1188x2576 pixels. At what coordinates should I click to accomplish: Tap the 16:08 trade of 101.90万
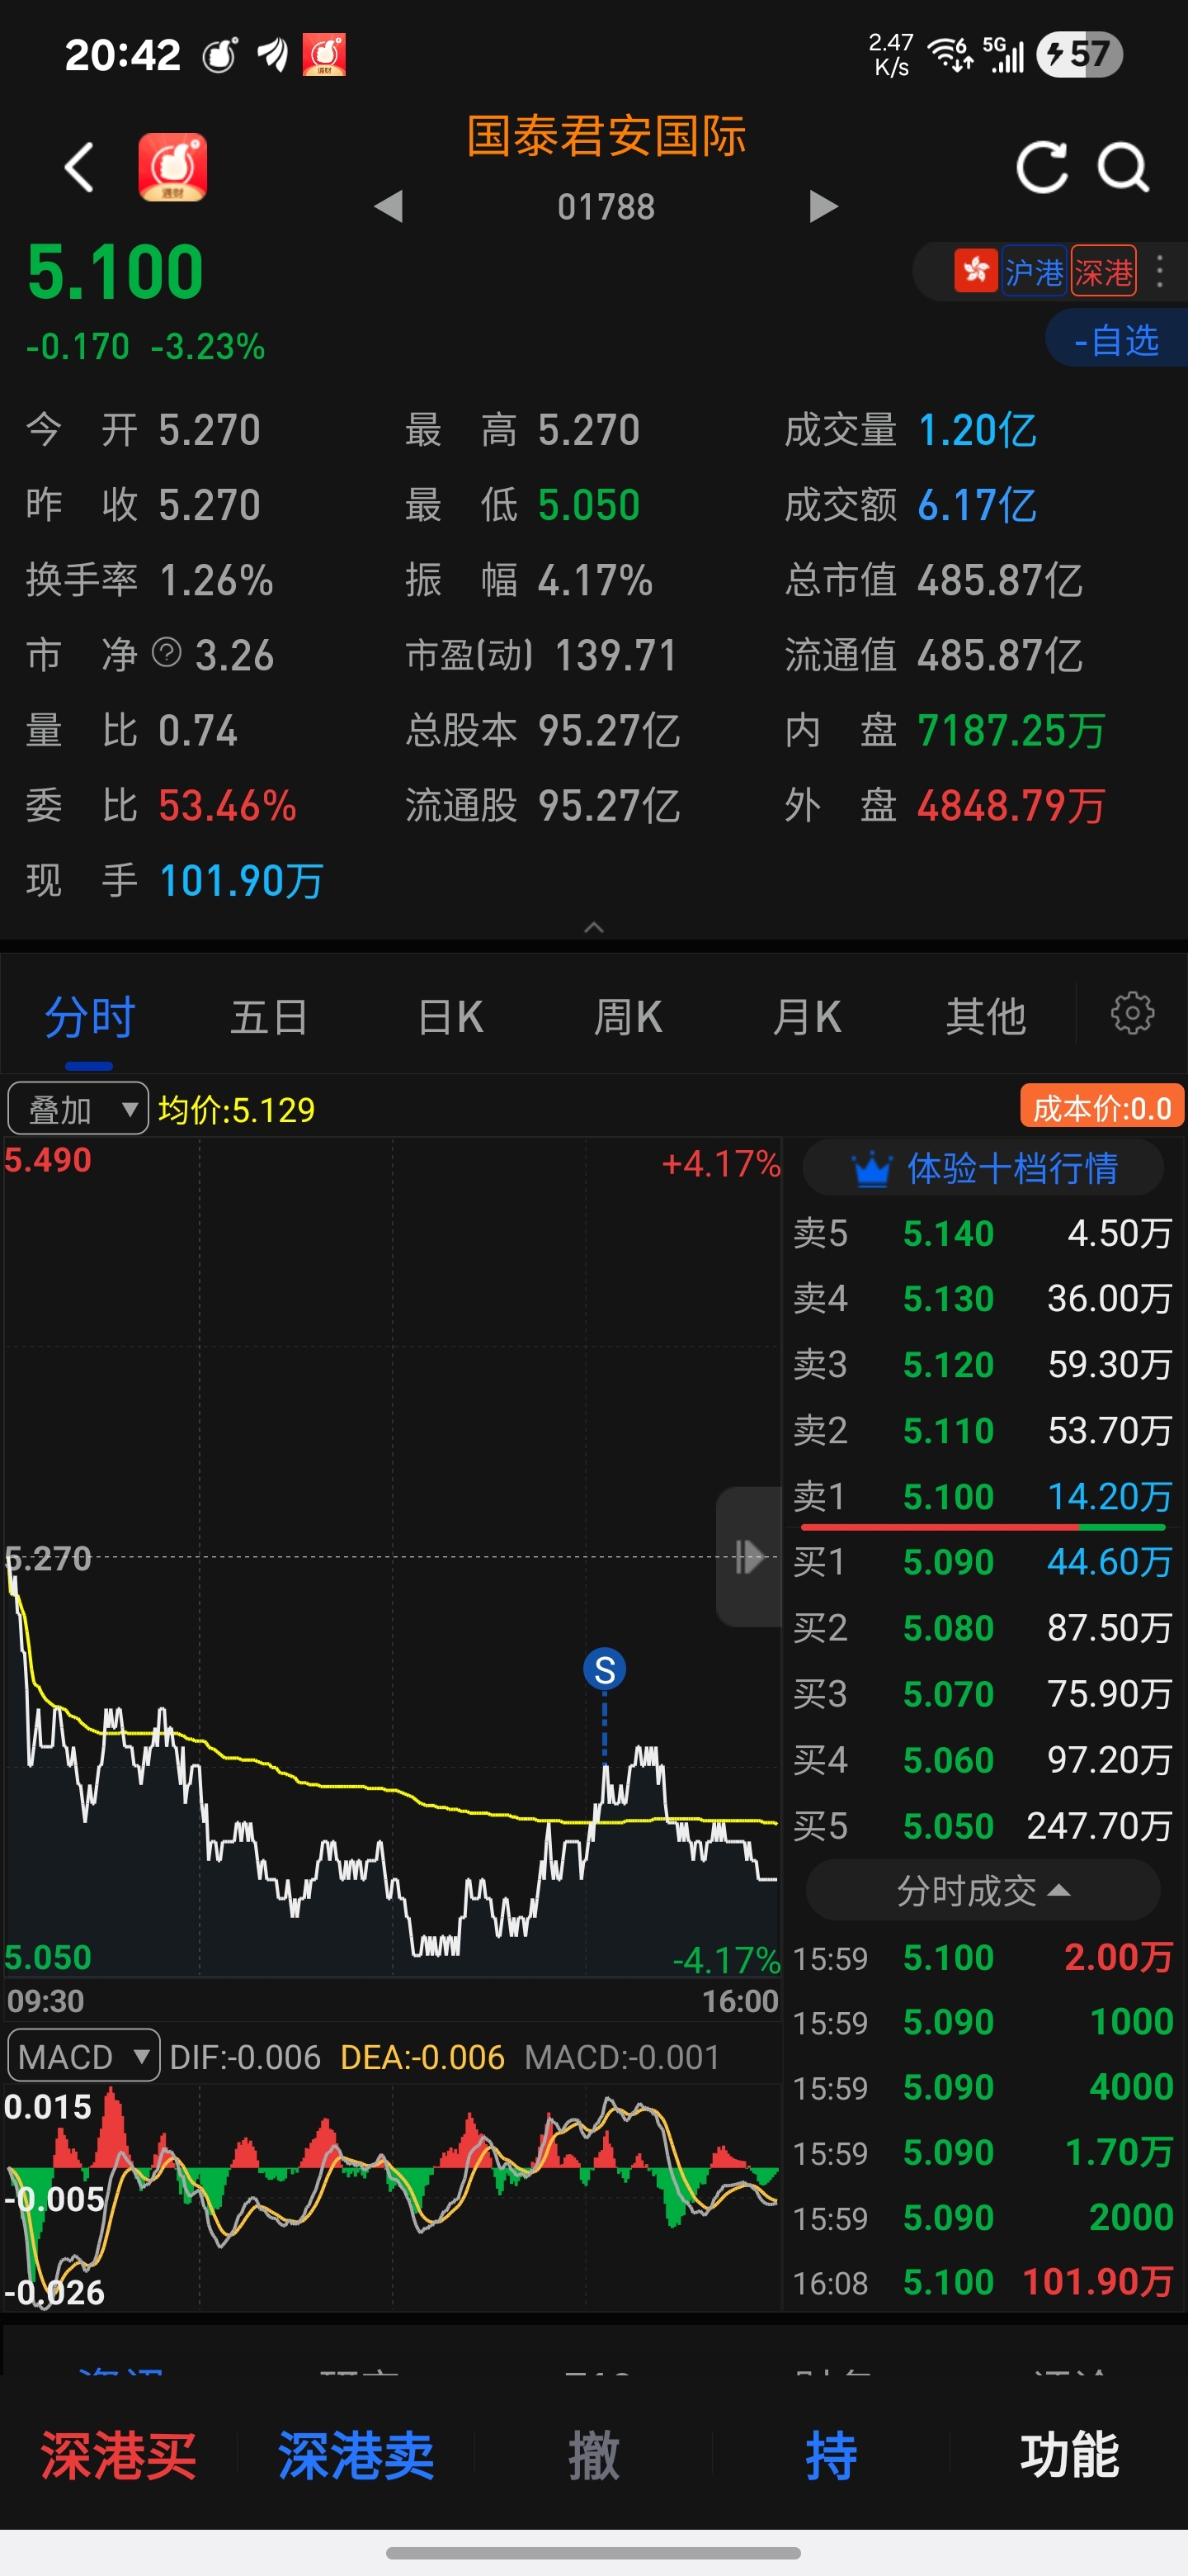983,2282
